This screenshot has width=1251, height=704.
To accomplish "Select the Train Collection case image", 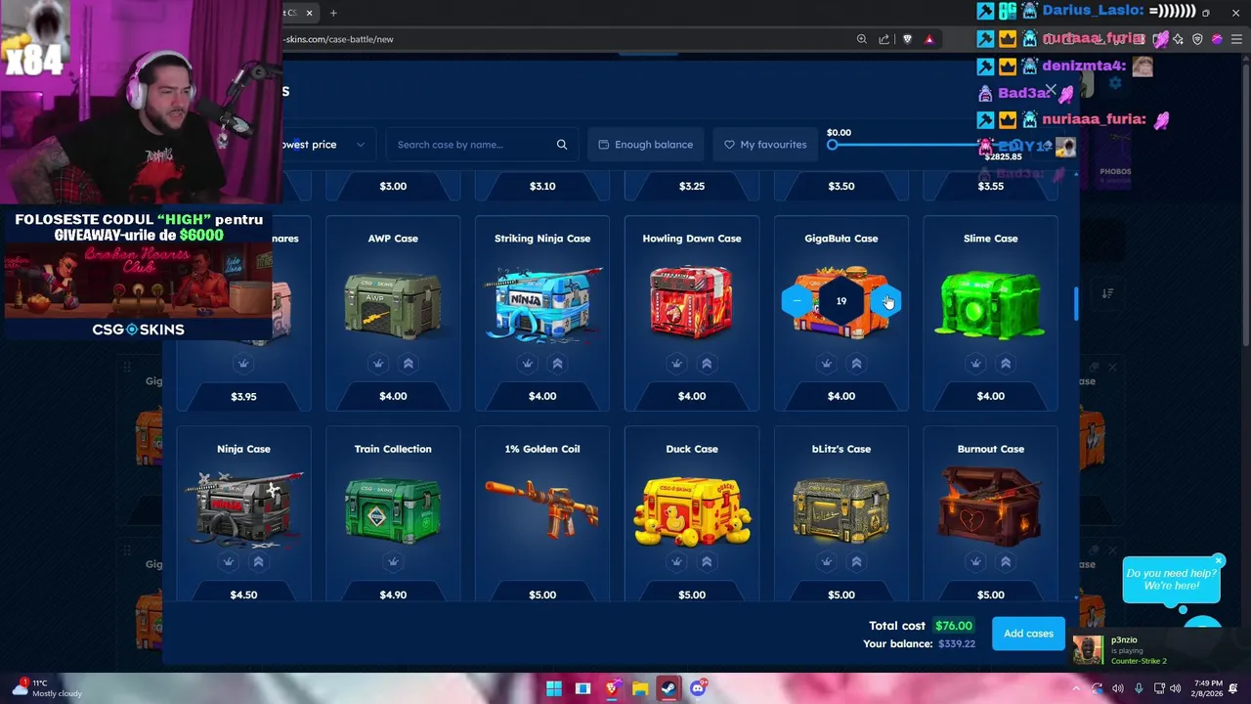I will coord(393,508).
